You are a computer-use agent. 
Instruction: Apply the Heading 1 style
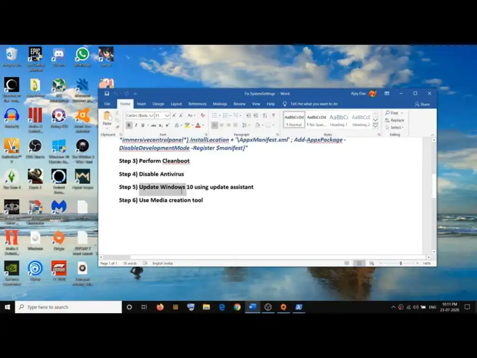click(x=339, y=120)
